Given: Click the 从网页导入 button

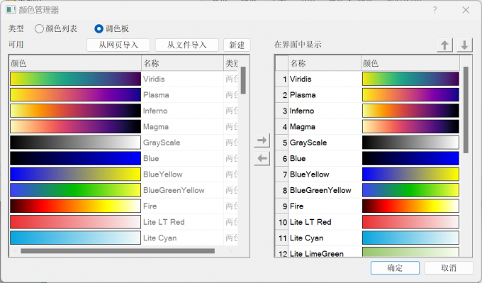Looking at the screenshot, I should [x=118, y=45].
